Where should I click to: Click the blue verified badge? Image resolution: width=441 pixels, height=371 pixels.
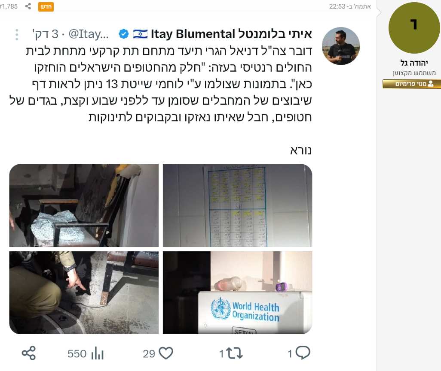pyautogui.click(x=123, y=34)
